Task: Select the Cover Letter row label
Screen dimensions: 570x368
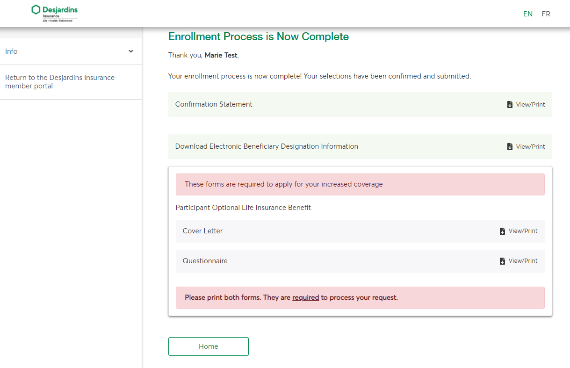Action: (202, 231)
